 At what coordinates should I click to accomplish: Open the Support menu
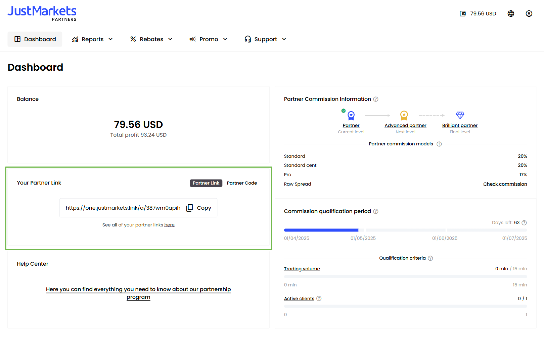[x=265, y=39]
